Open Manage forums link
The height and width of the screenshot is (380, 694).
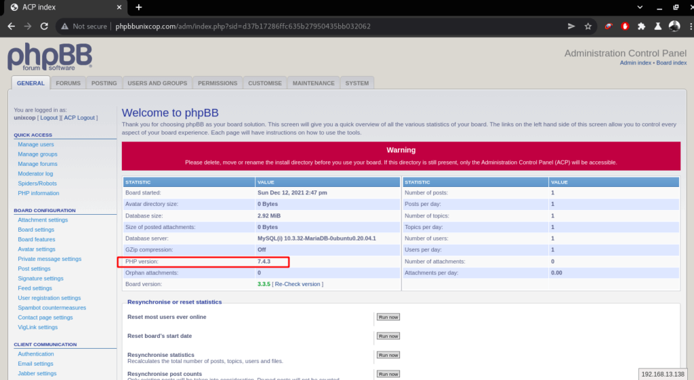coord(38,164)
